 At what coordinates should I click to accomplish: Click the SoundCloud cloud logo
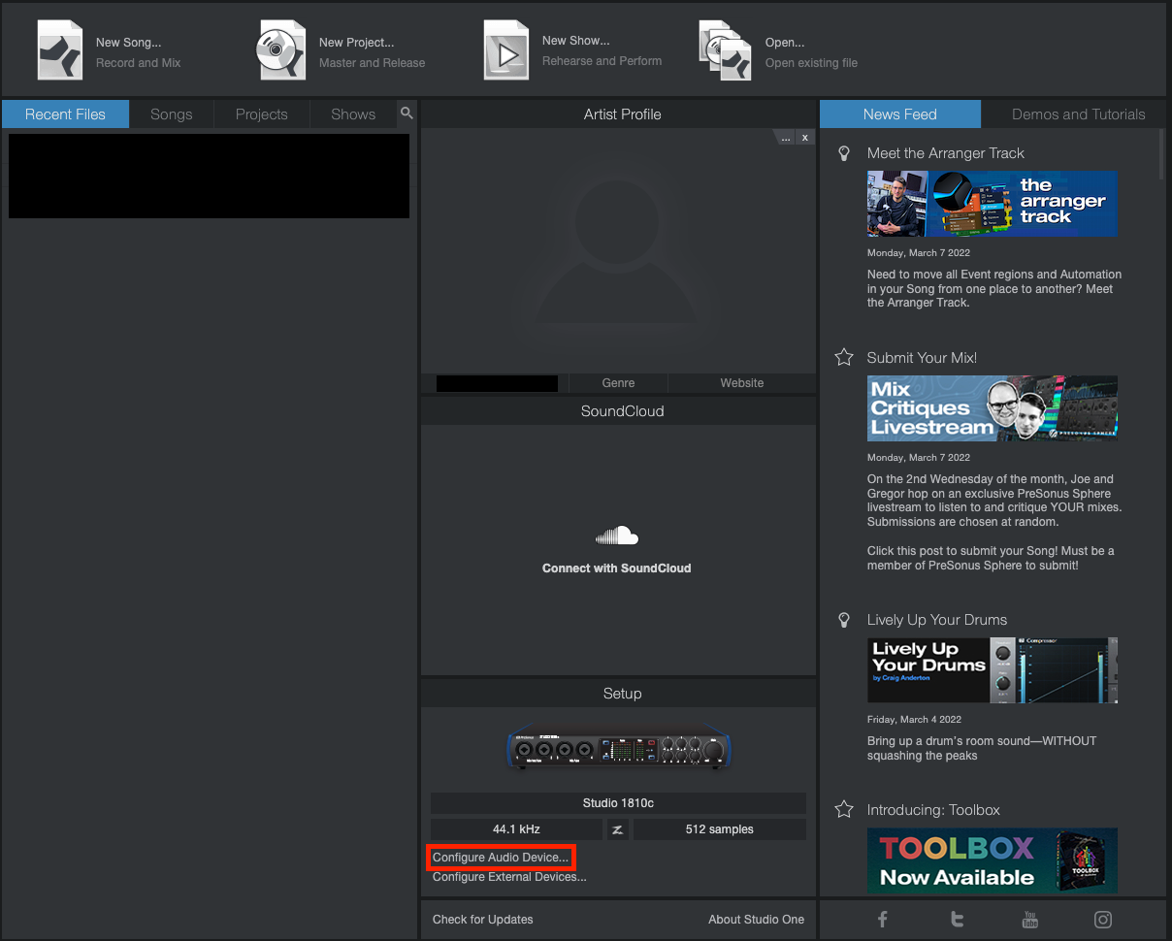tap(617, 536)
